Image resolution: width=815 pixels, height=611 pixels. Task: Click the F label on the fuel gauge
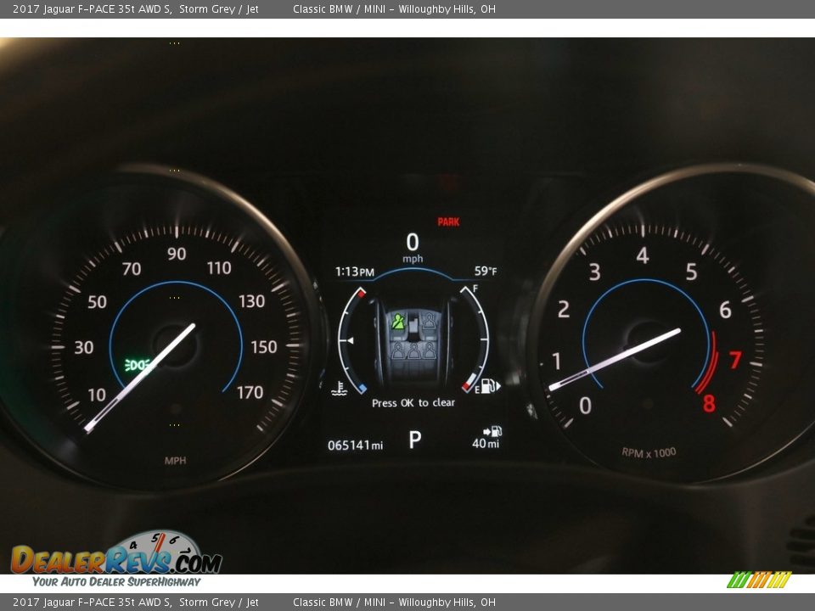click(x=475, y=289)
